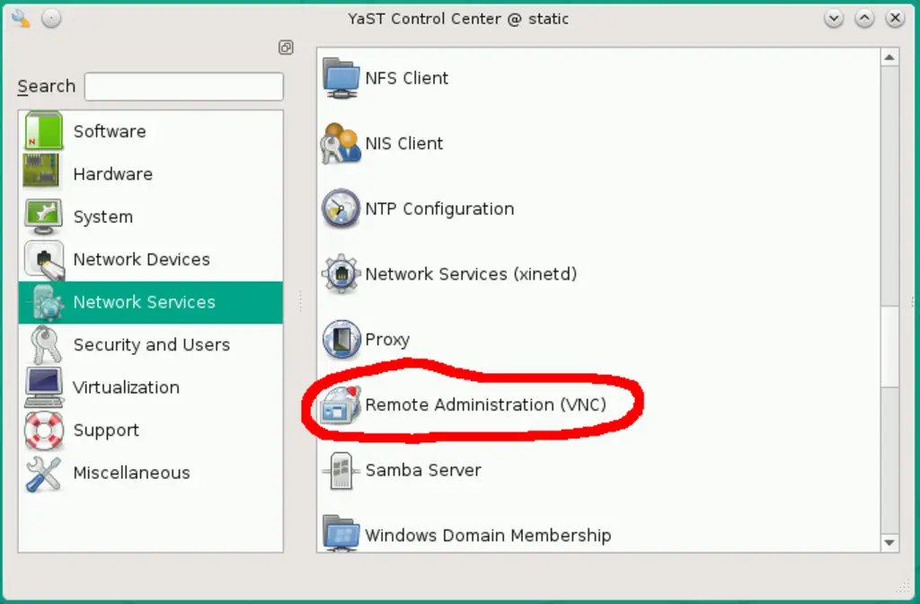This screenshot has width=920, height=604.
Task: Open the NTP Configuration clock icon
Action: coord(341,209)
